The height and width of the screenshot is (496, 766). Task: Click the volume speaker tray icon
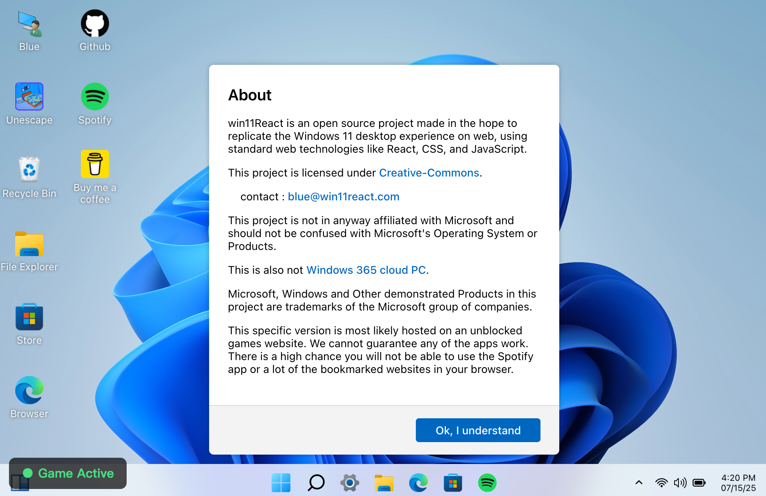[x=680, y=483]
